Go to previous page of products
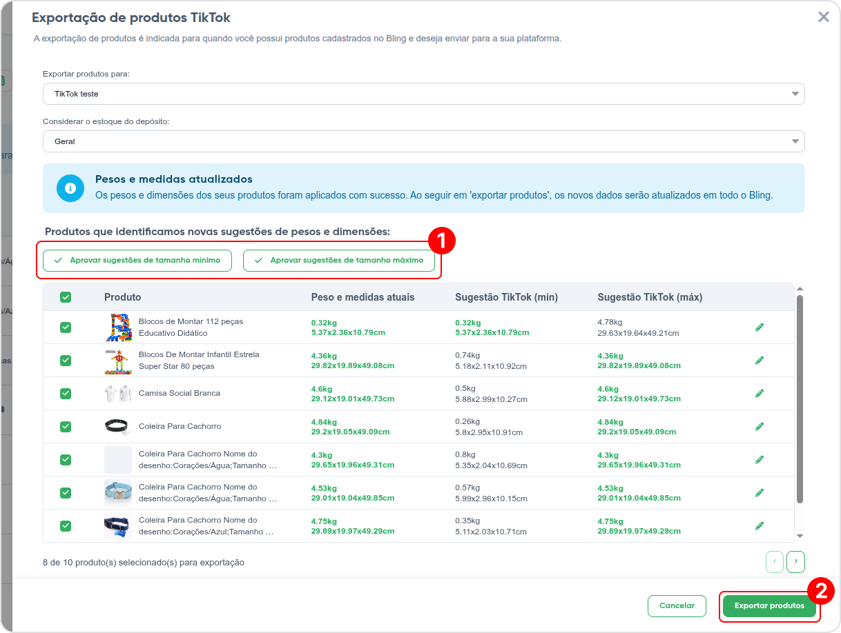Image resolution: width=841 pixels, height=633 pixels. click(x=775, y=561)
